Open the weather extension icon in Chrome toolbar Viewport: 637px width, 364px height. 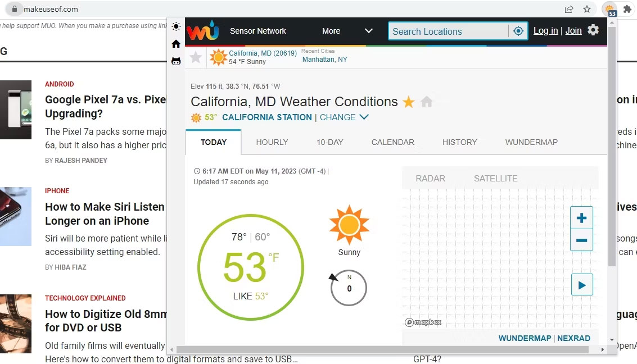click(610, 10)
